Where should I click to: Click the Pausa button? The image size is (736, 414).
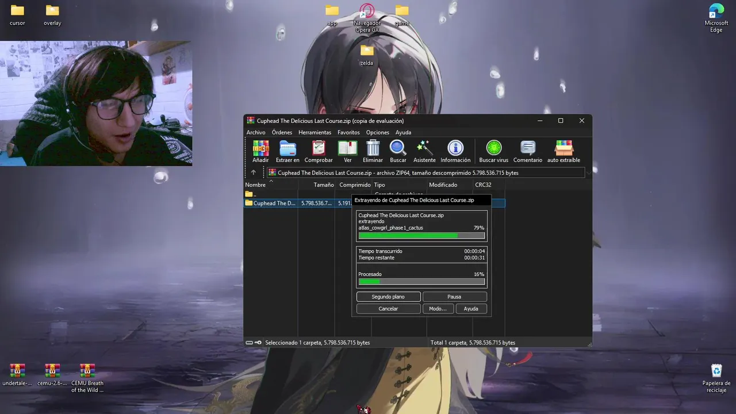(x=454, y=297)
